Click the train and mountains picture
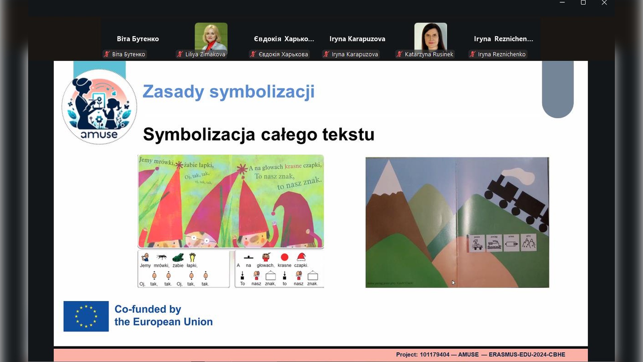This screenshot has width=643, height=362. 457,222
